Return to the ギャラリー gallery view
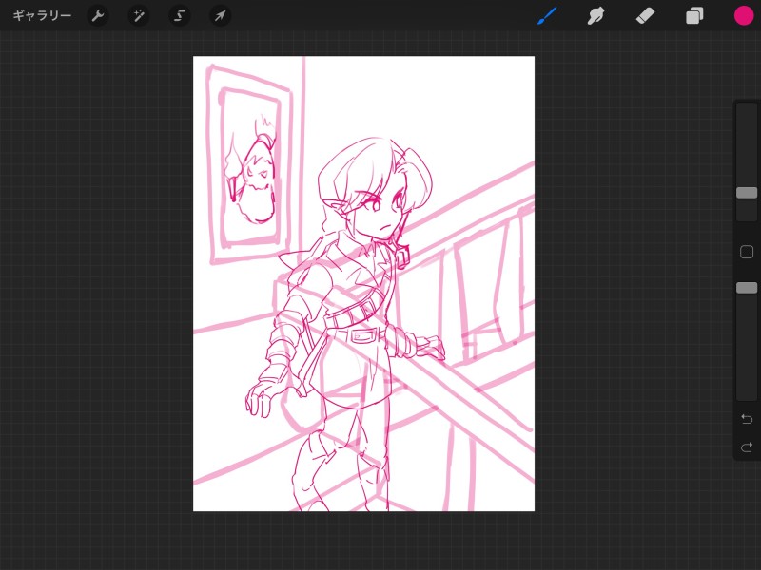 (42, 15)
